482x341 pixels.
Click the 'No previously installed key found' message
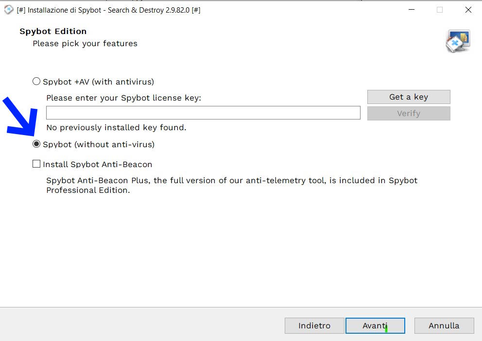116,127
